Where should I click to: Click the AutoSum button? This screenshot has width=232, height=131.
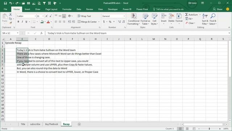(x=191, y=15)
